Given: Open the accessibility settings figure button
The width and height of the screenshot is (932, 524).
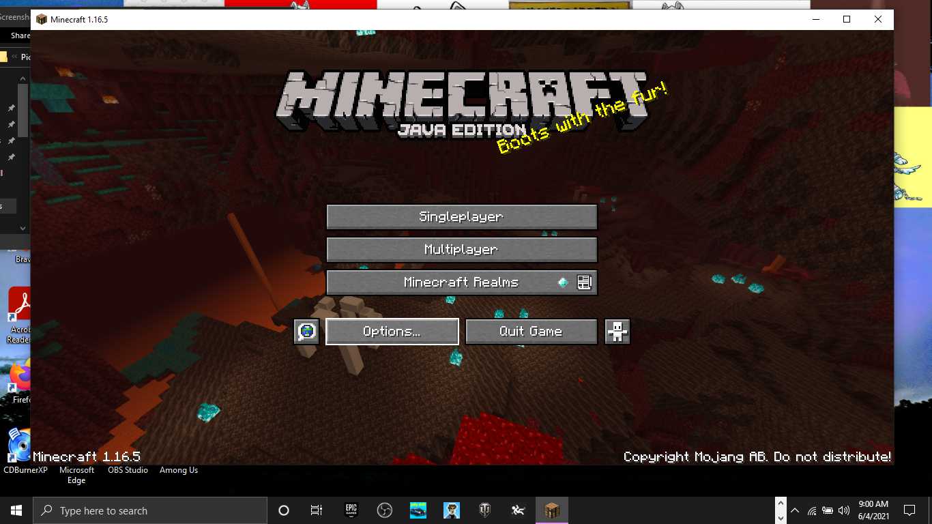Looking at the screenshot, I should coord(617,332).
